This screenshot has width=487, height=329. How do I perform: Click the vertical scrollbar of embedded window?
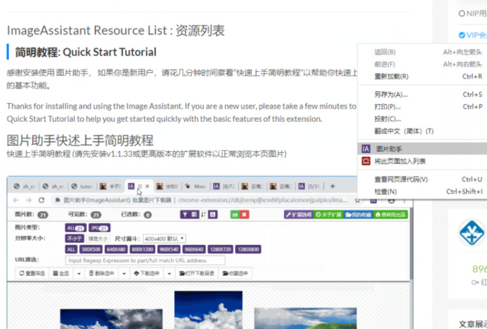(x=411, y=245)
